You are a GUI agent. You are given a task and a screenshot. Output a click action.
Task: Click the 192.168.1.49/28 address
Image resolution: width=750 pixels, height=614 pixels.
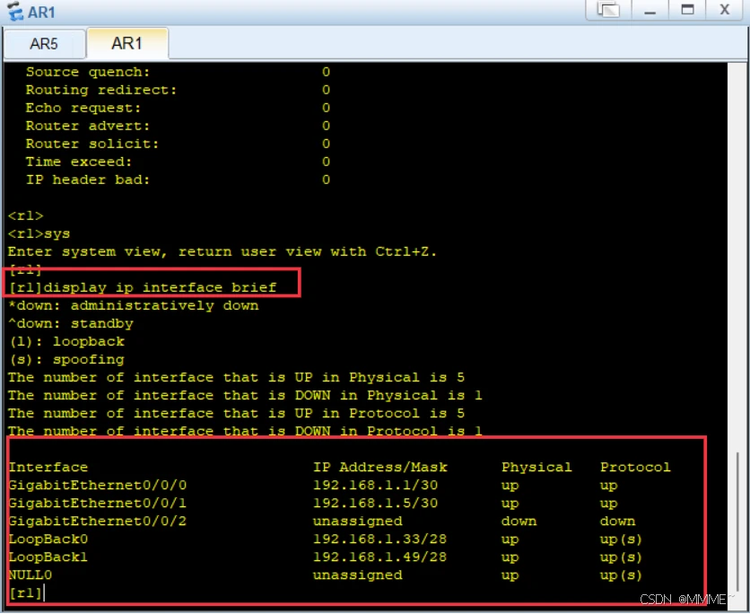point(379,557)
